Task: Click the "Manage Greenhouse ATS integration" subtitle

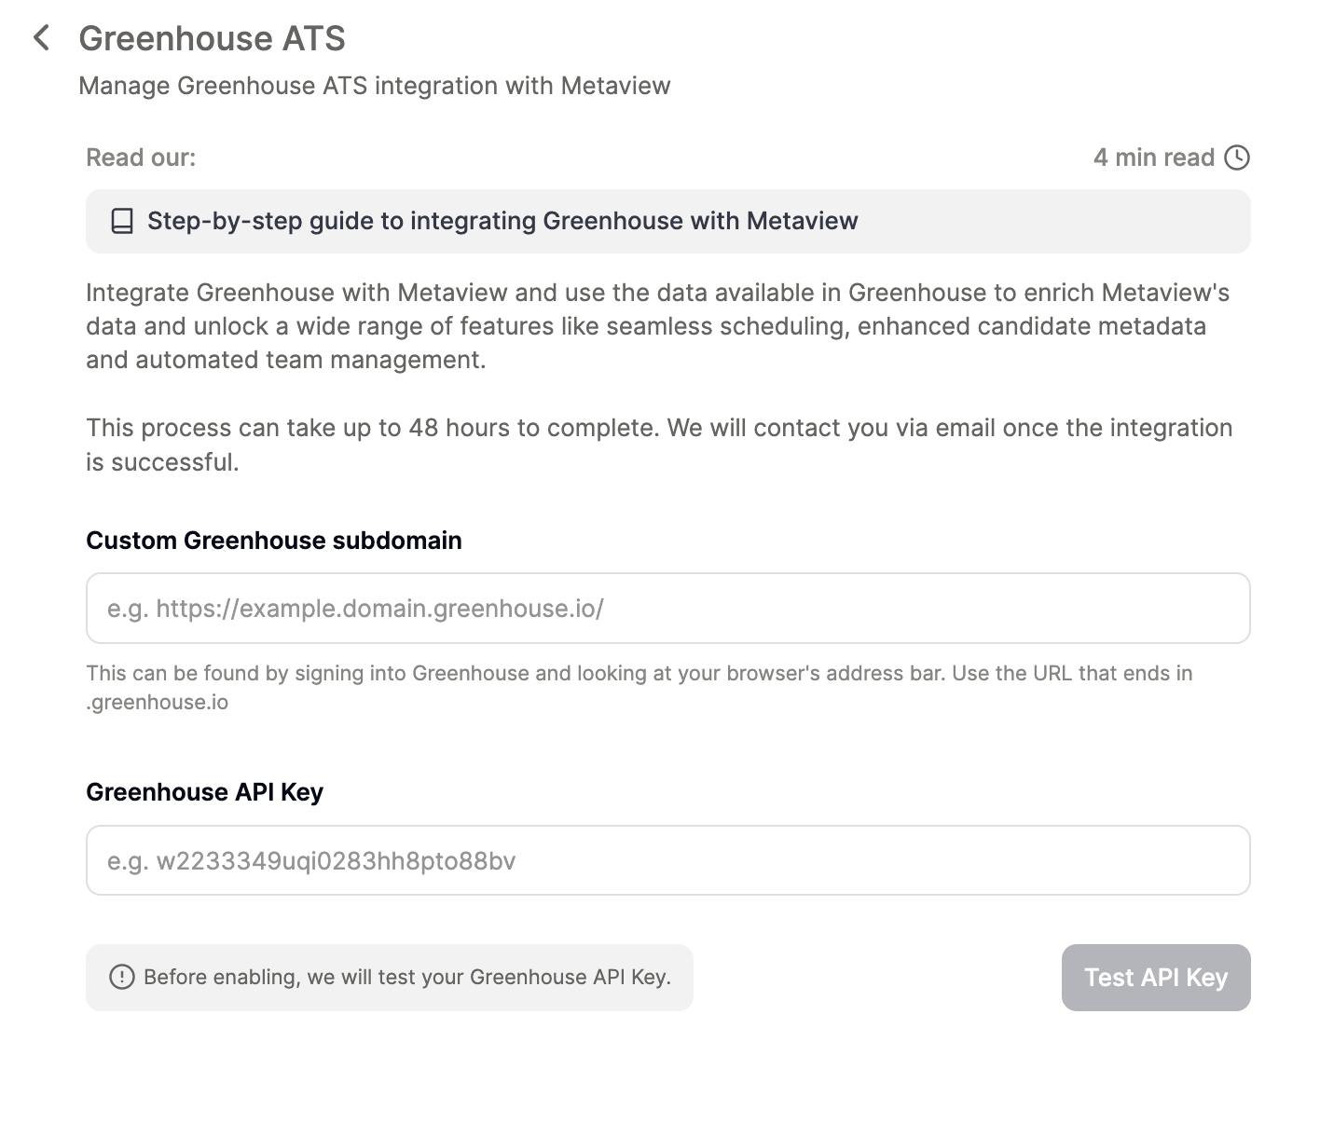Action: [374, 86]
